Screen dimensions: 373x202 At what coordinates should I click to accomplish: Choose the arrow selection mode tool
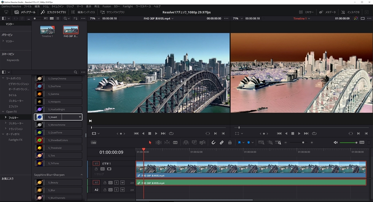click(150, 142)
